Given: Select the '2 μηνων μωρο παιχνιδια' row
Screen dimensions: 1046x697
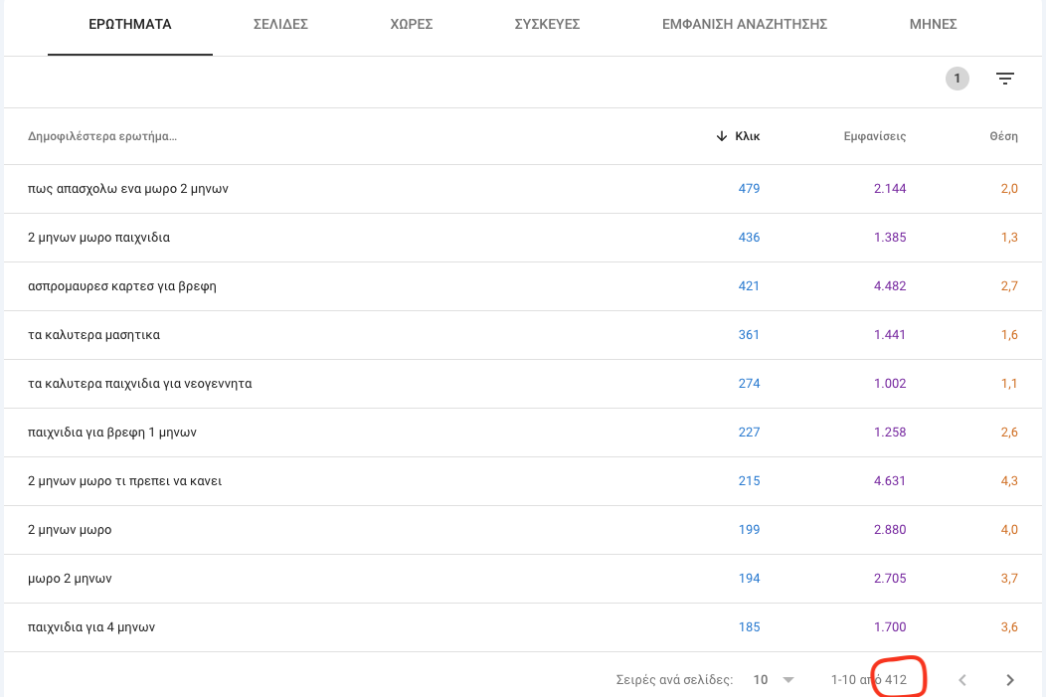Looking at the screenshot, I should [x=99, y=238].
